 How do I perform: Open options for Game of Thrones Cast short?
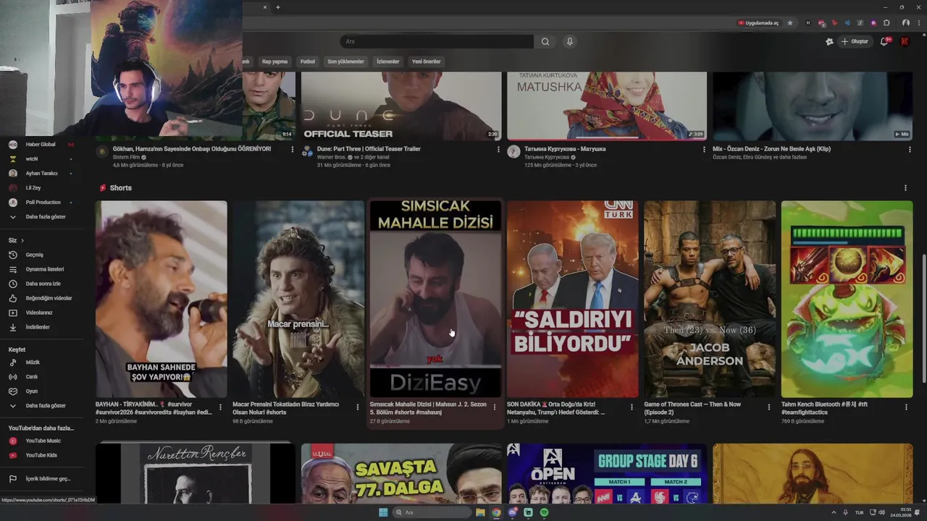[769, 407]
